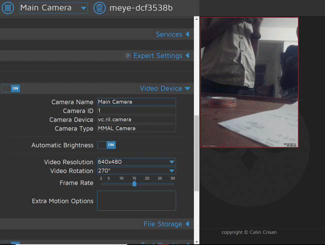The height and width of the screenshot is (245, 325).
Task: Open the Expert Settings help question mark
Action: coord(127,55)
